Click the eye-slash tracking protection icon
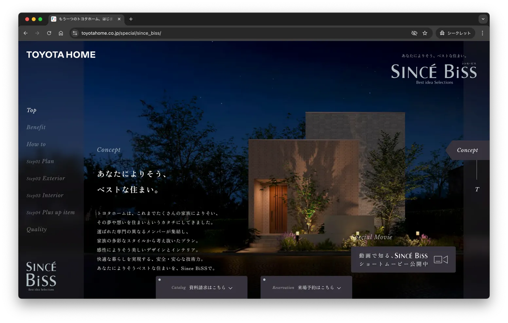Viewport: 508px width, 323px height. [x=414, y=33]
